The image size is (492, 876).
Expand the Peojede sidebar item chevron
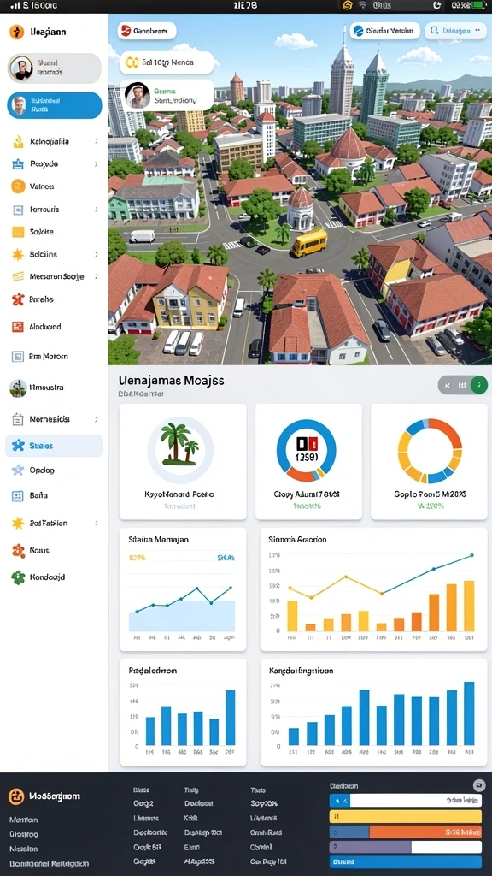point(96,164)
